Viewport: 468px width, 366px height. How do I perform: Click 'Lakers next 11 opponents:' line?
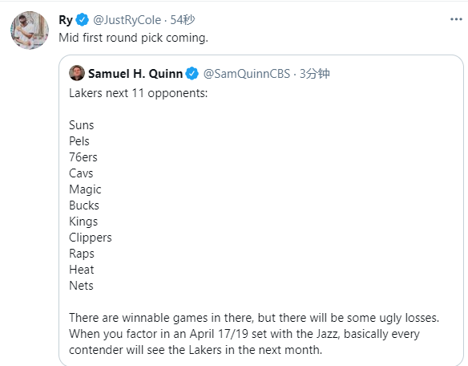(138, 93)
